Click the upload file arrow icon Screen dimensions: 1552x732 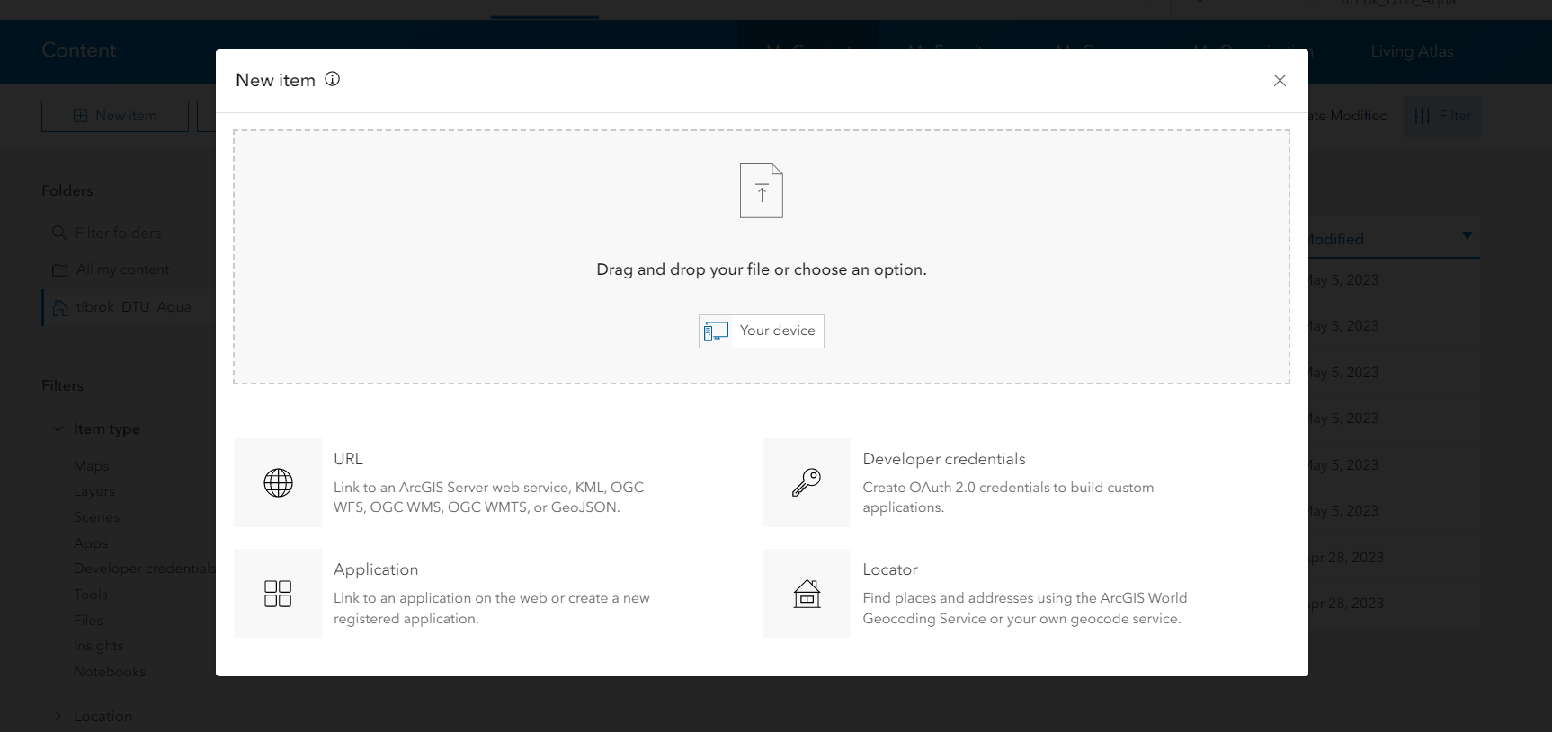[762, 190]
